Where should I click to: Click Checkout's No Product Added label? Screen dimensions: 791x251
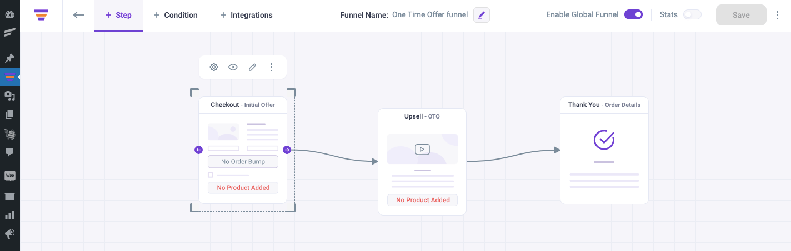243,188
